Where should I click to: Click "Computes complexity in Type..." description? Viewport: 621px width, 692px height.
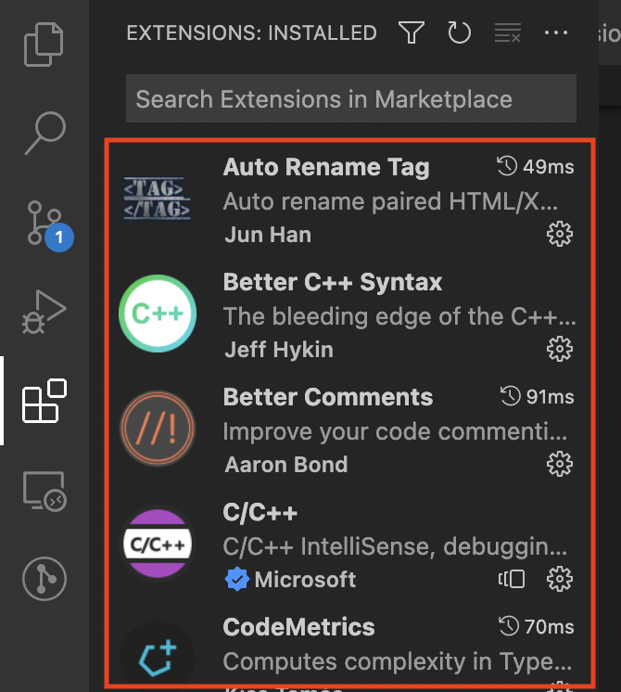[x=398, y=661]
